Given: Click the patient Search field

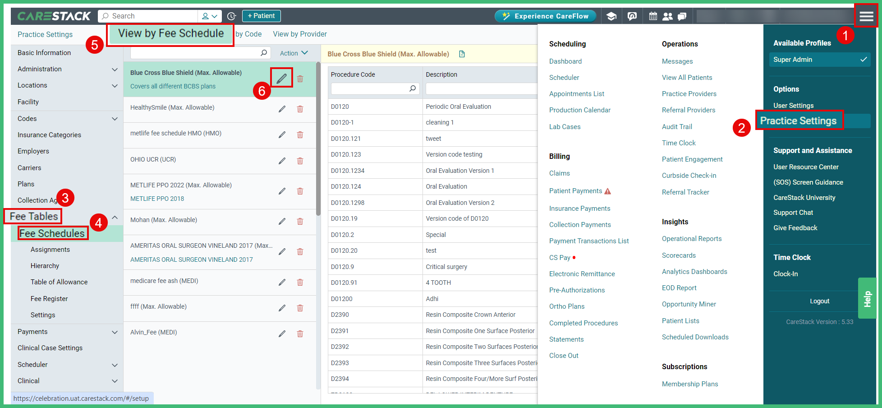Looking at the screenshot, I should pos(148,16).
